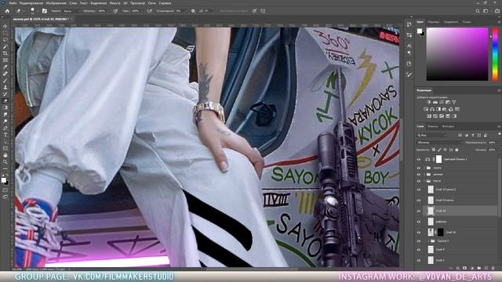The height and width of the screenshot is (282, 502).
Task: Add a Levels adjustment
Action: coord(435,103)
